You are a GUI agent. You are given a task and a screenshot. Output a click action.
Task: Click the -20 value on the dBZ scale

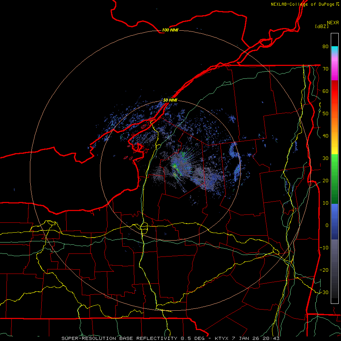pos(324,270)
